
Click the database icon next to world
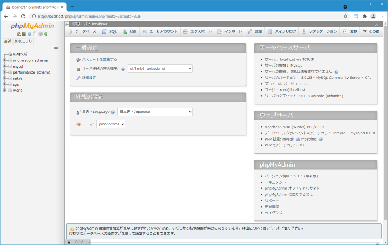10,90
